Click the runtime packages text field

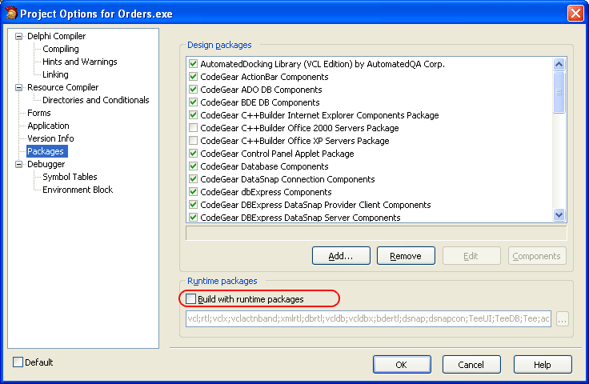pyautogui.click(x=368, y=319)
